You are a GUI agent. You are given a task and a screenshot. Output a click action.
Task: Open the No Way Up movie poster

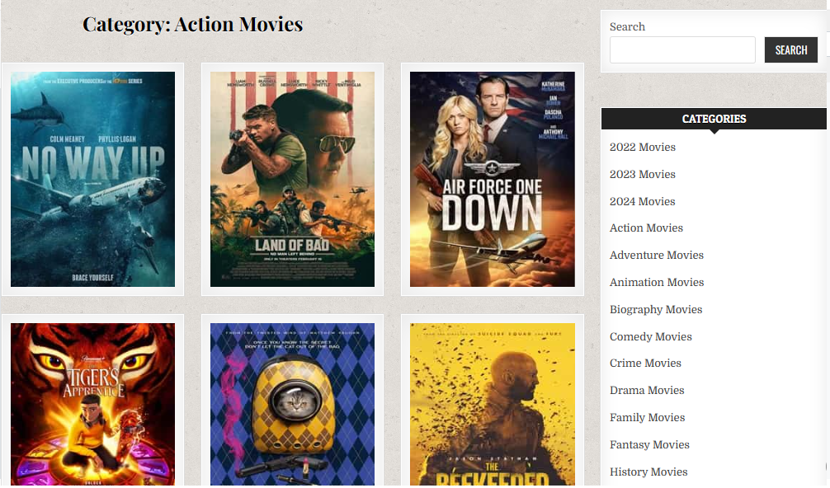pyautogui.click(x=92, y=179)
